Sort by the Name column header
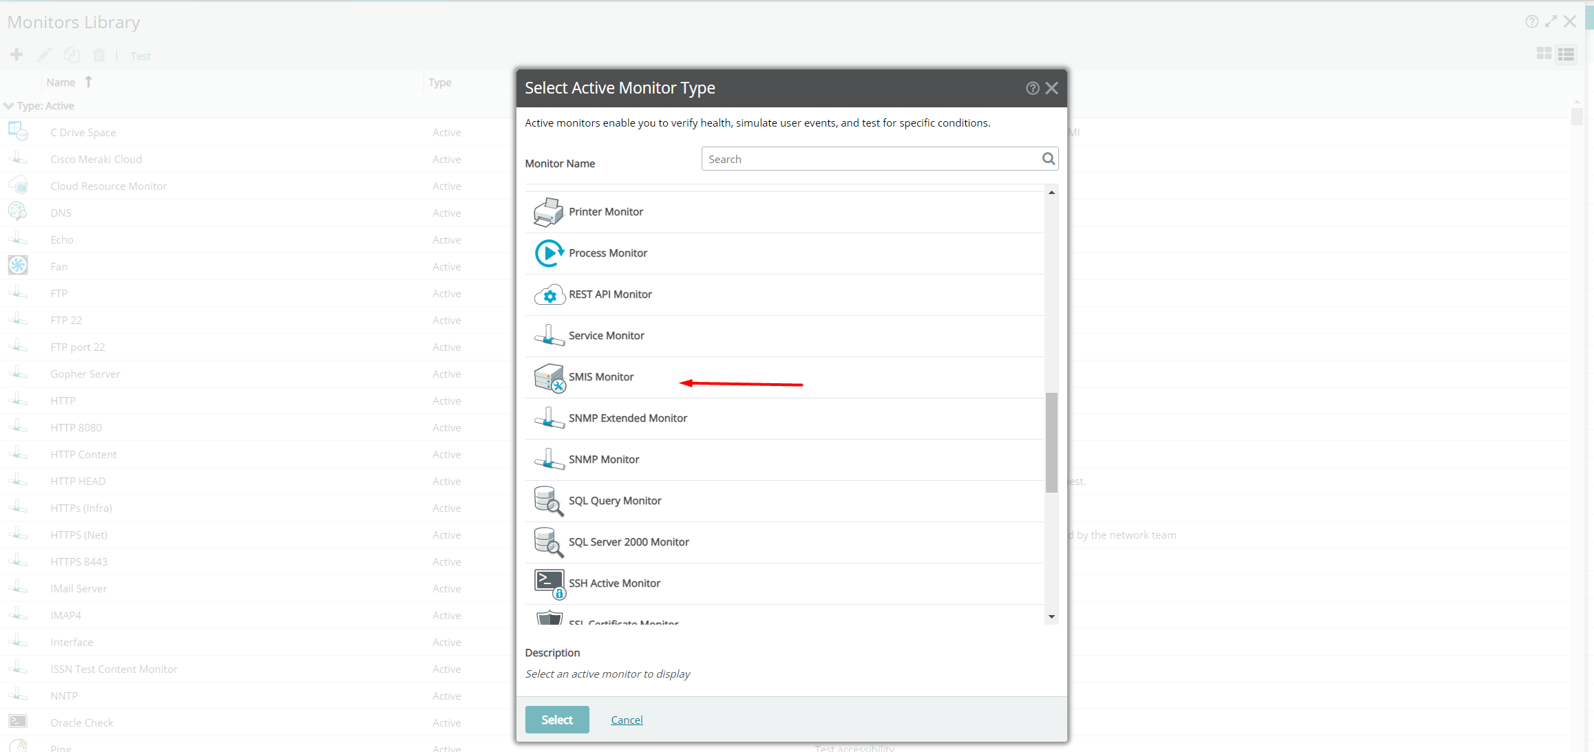This screenshot has width=1594, height=752. click(61, 83)
